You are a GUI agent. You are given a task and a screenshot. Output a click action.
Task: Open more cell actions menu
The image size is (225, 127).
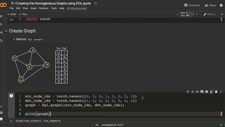tap(221, 92)
